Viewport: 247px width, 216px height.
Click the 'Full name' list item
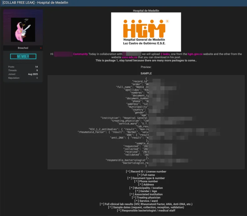pos(146,175)
